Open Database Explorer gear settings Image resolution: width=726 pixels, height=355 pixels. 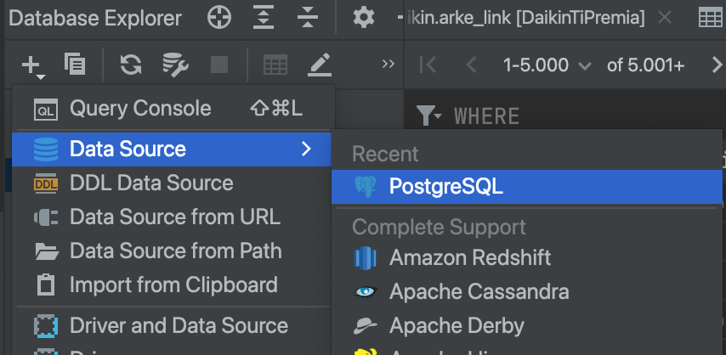(x=364, y=18)
